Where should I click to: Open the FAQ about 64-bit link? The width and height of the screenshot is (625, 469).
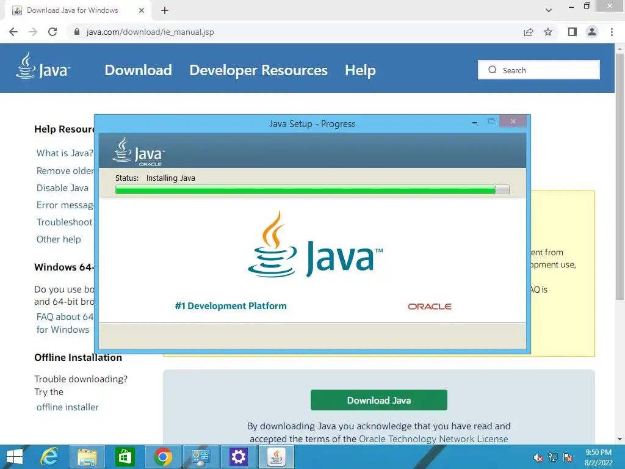point(65,323)
